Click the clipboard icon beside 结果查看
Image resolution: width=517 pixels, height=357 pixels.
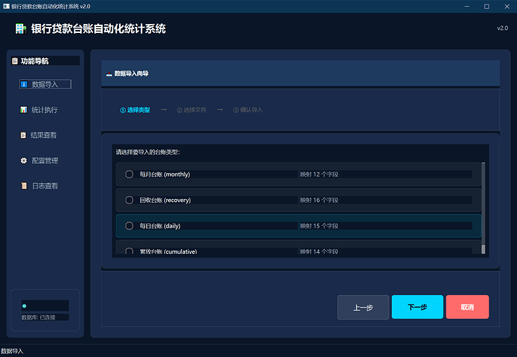[23, 135]
